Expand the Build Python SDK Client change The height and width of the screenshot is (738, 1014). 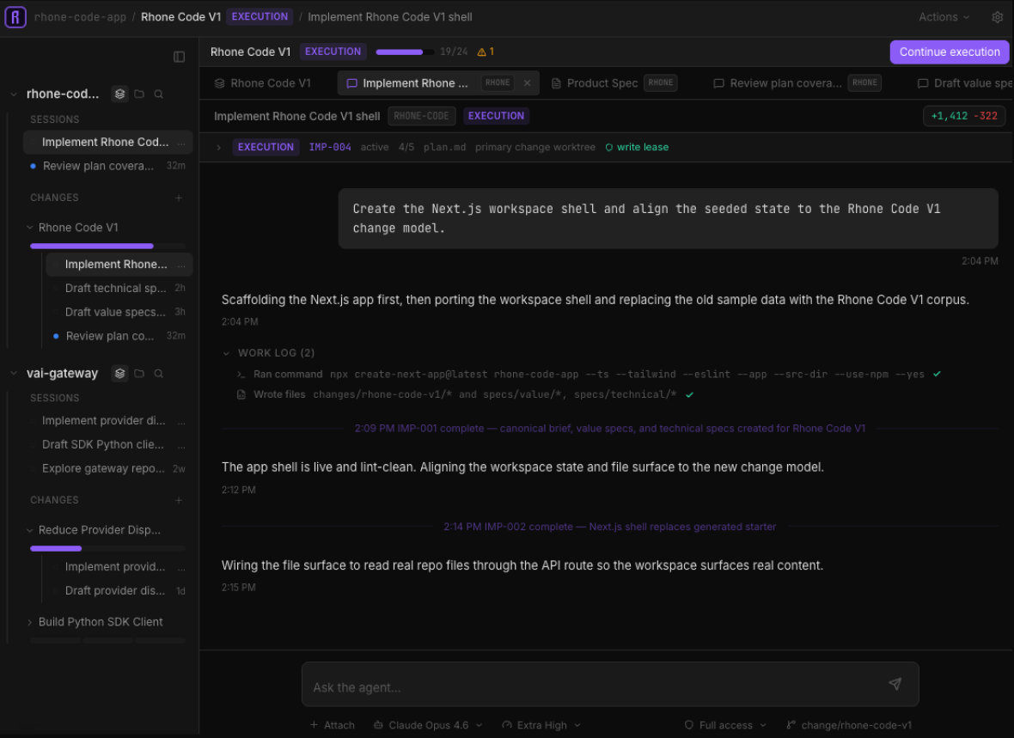tap(30, 622)
